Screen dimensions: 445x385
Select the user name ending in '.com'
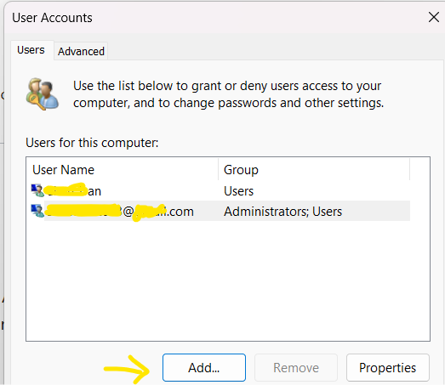tap(119, 212)
